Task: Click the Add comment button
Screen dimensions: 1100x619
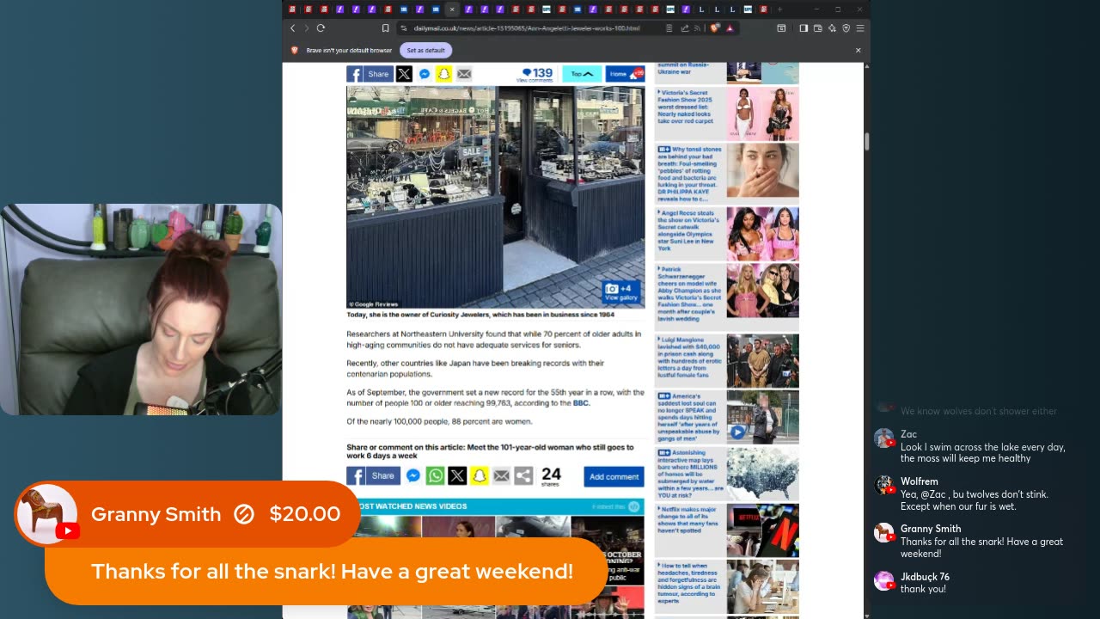Action: pos(614,476)
